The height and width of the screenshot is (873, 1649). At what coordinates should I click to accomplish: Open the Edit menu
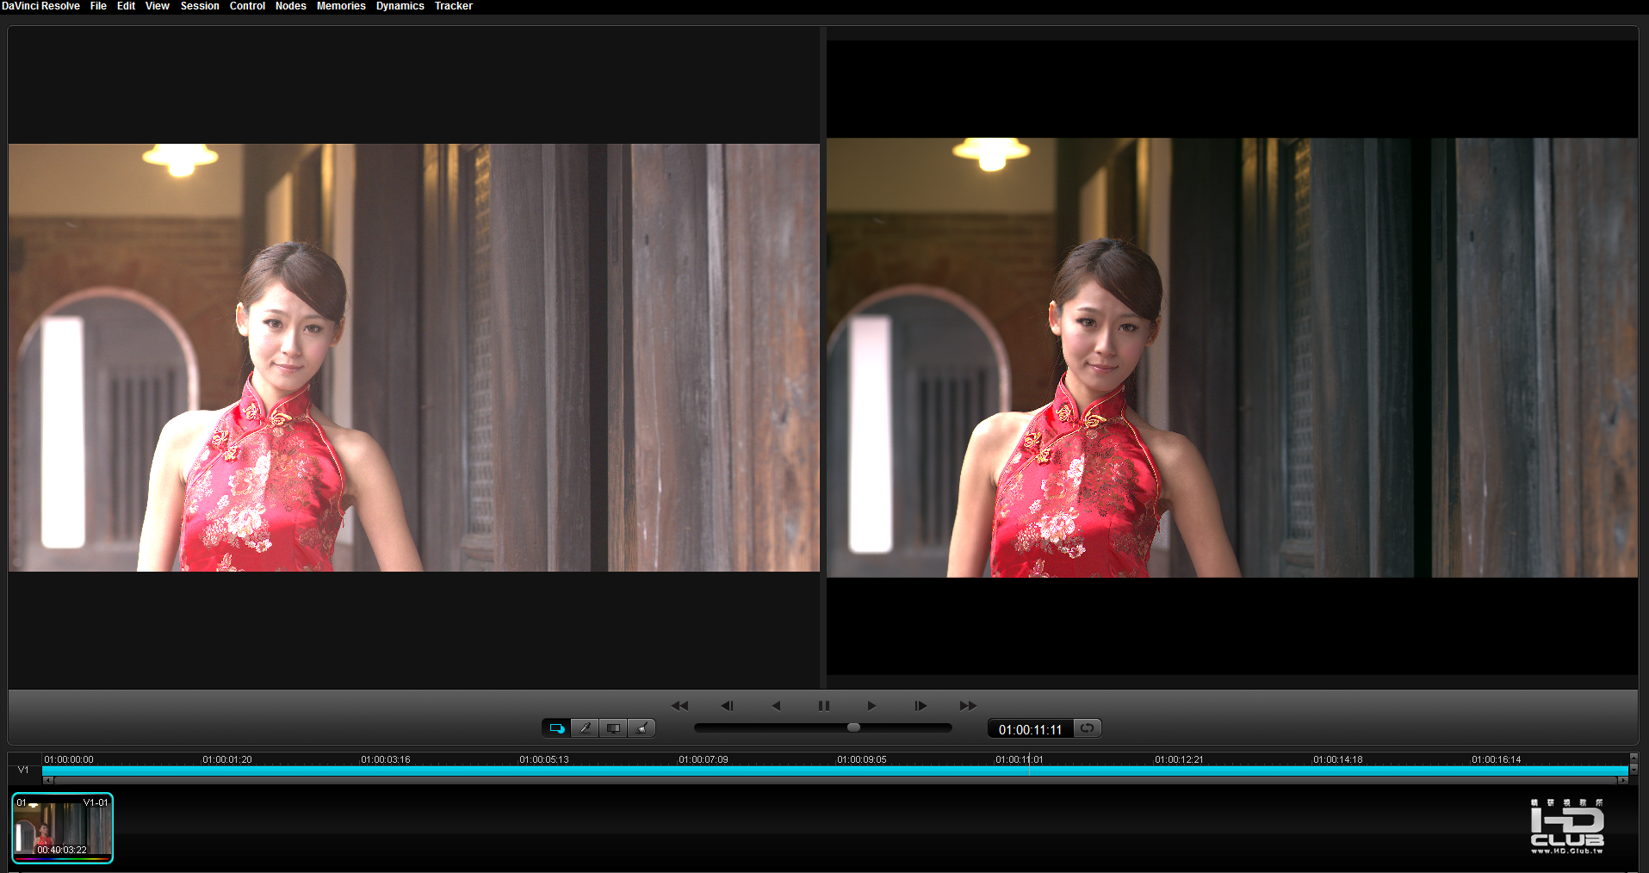[x=126, y=6]
